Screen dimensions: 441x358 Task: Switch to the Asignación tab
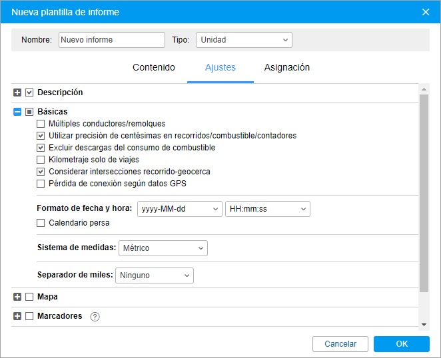[x=286, y=67]
